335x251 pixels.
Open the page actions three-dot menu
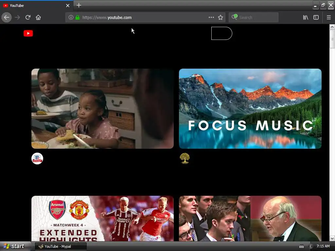[x=211, y=17]
